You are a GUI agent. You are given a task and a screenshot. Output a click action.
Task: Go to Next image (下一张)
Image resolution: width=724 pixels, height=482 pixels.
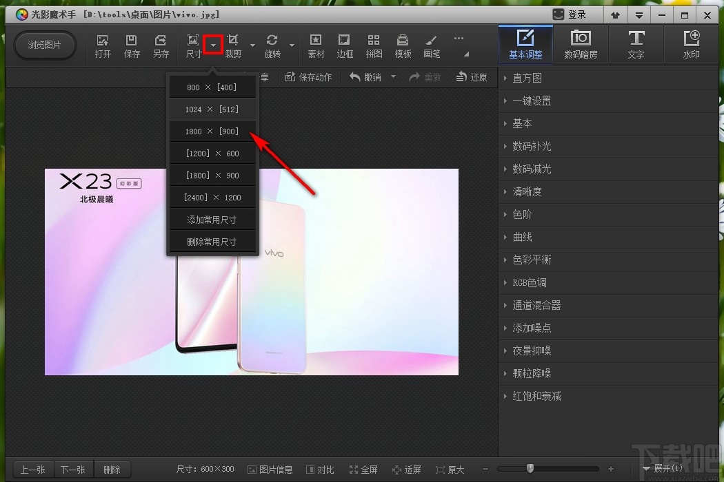click(73, 470)
